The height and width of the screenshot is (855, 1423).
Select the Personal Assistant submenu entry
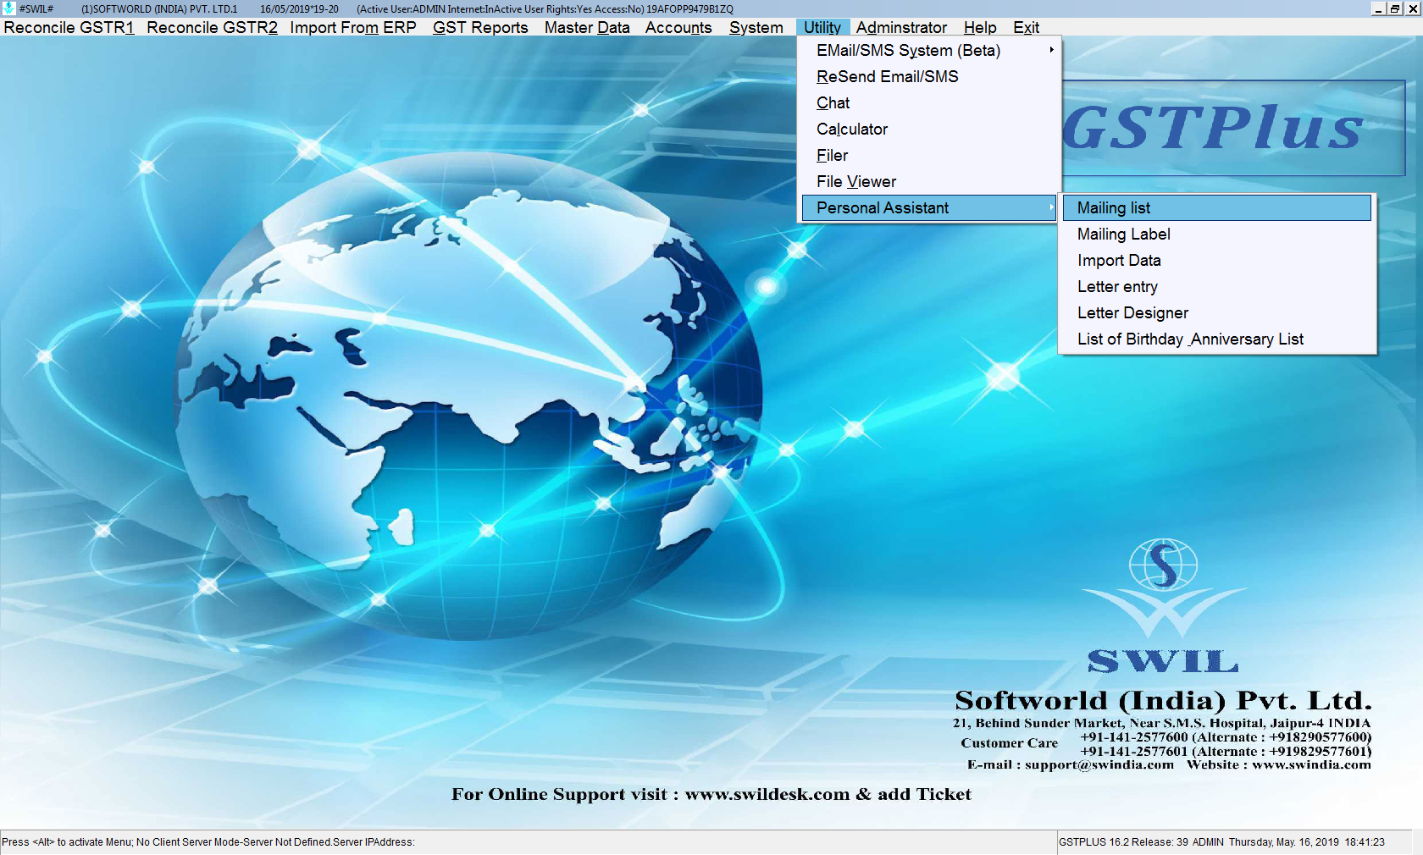click(929, 208)
